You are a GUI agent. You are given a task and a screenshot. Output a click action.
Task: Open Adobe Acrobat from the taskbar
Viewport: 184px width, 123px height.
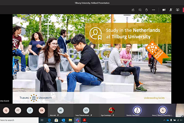84,120
